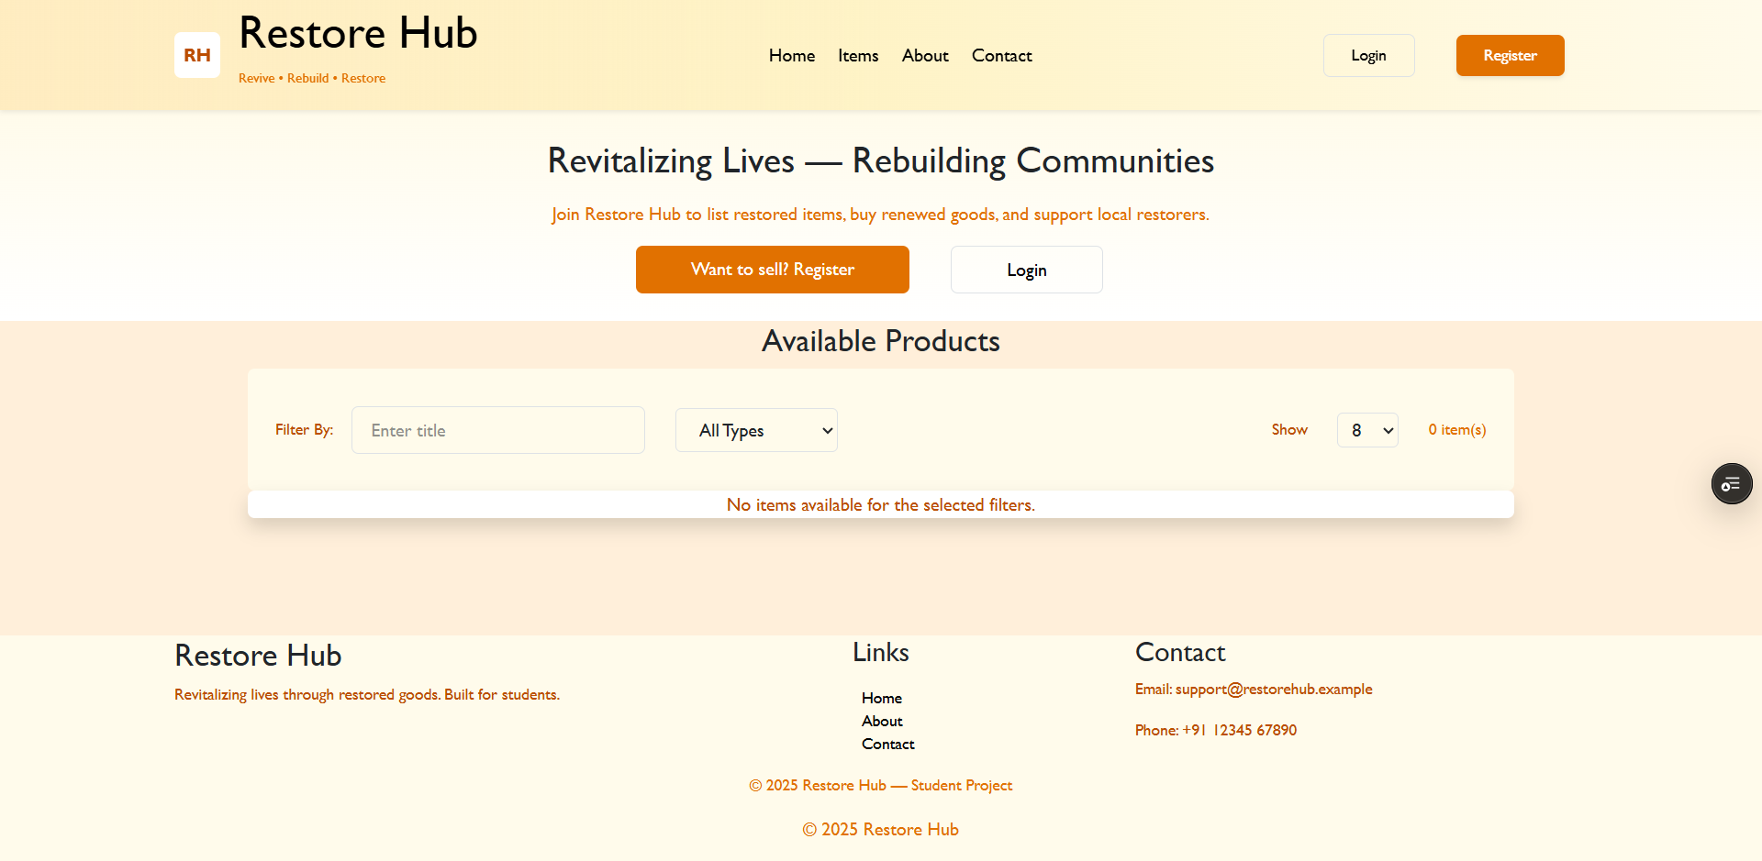Select the 'Restore Hub' heading in the header
The height and width of the screenshot is (861, 1762).
(x=358, y=33)
